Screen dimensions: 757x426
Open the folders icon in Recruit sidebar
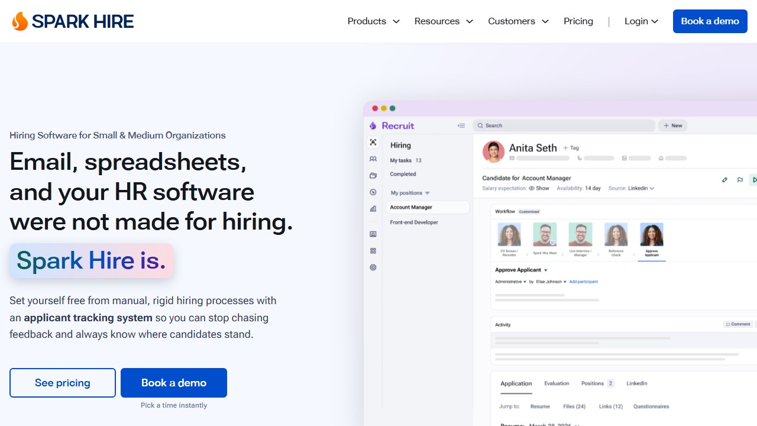pyautogui.click(x=373, y=175)
